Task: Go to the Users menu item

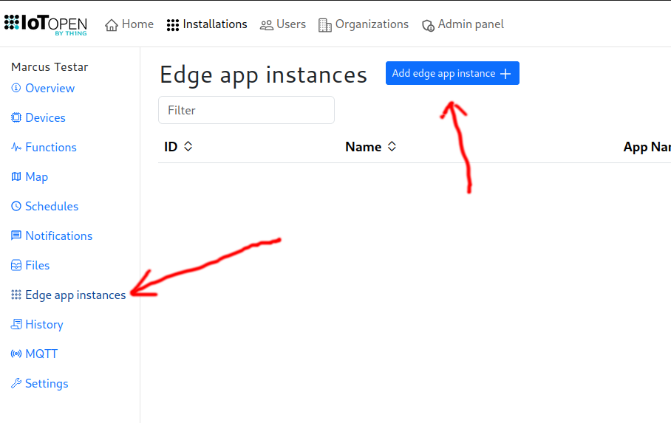Action: [x=283, y=24]
